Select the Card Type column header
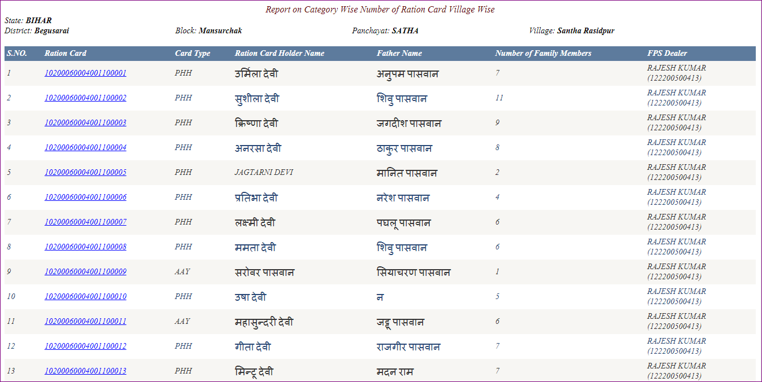Screen dimensions: 762x382 tap(192, 54)
